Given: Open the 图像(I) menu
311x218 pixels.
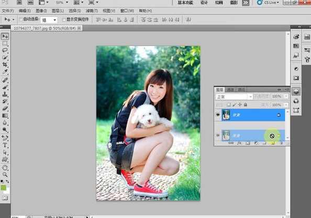Looking at the screenshot, I should 41,10.
